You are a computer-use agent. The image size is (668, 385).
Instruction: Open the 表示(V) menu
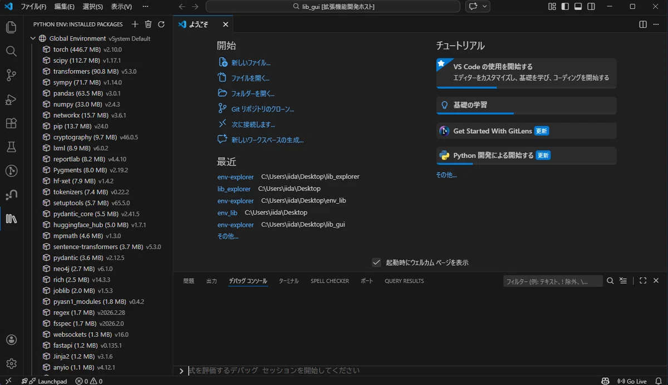point(121,7)
